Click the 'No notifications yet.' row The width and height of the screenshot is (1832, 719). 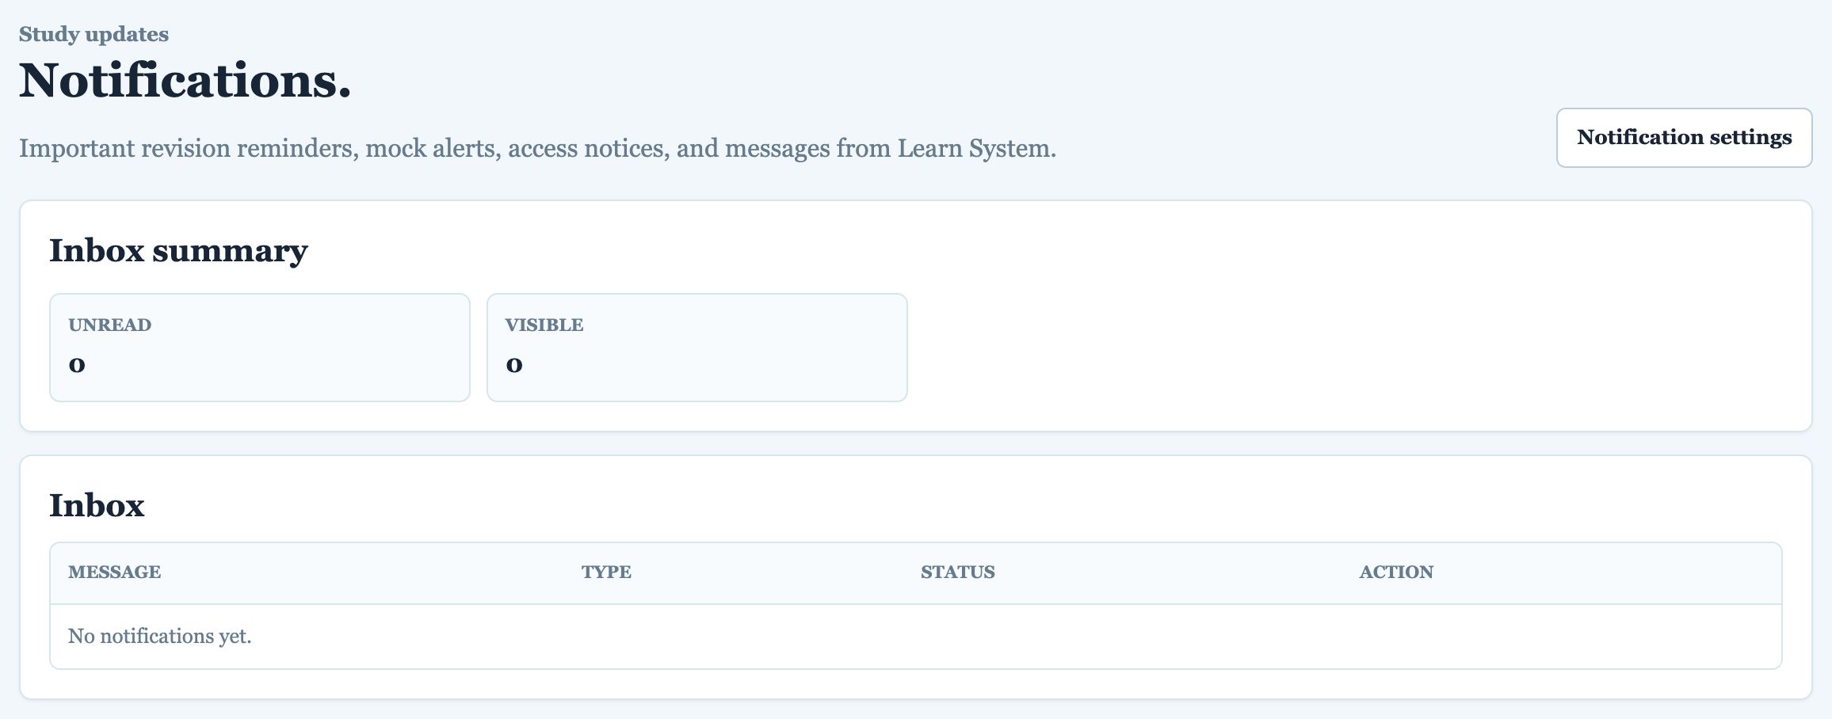click(x=916, y=637)
